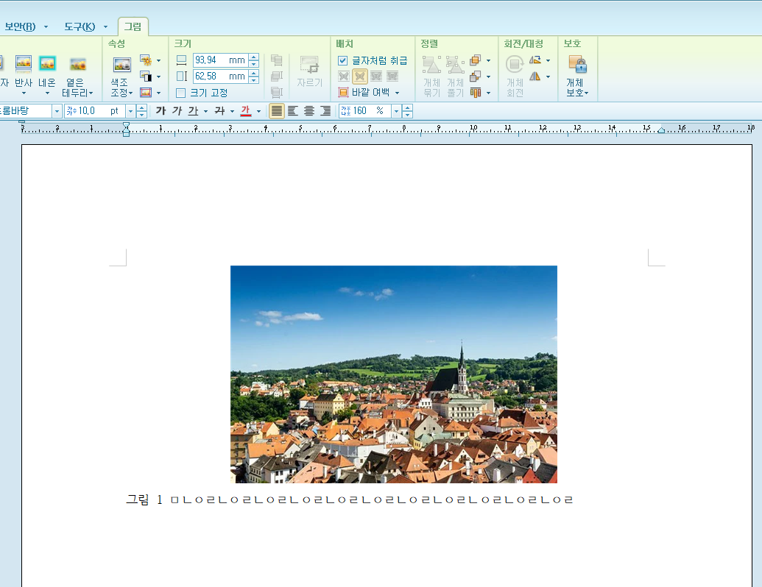Image resolution: width=762 pixels, height=587 pixels.
Task: Expand the underline style dropdown
Action: (x=206, y=111)
